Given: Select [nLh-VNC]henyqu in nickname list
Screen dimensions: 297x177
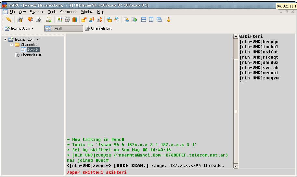Looking at the screenshot, I should pos(259,42).
